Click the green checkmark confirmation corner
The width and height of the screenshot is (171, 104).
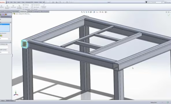(169, 15)
